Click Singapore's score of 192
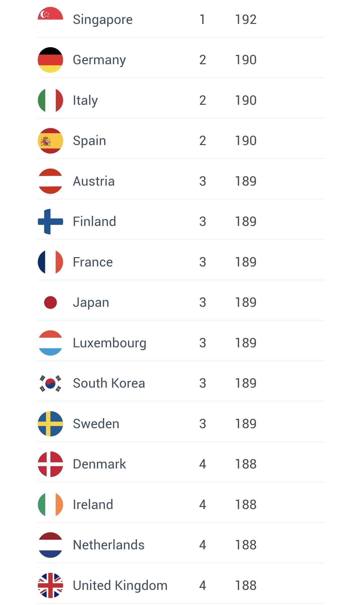The width and height of the screenshot is (362, 605). click(x=246, y=19)
